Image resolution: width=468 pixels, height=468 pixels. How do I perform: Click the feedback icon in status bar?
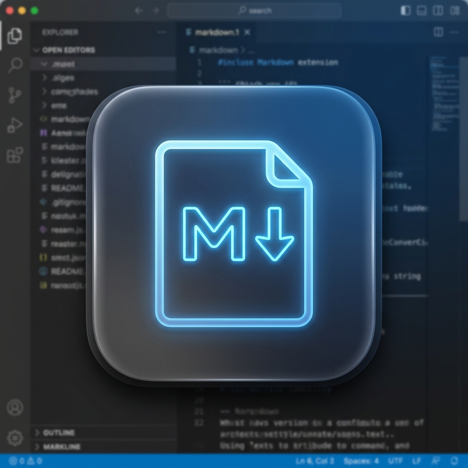pyautogui.click(x=436, y=461)
